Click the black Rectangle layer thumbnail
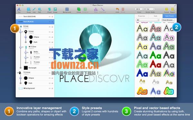The height and width of the screenshot is (120, 193). (26, 68)
